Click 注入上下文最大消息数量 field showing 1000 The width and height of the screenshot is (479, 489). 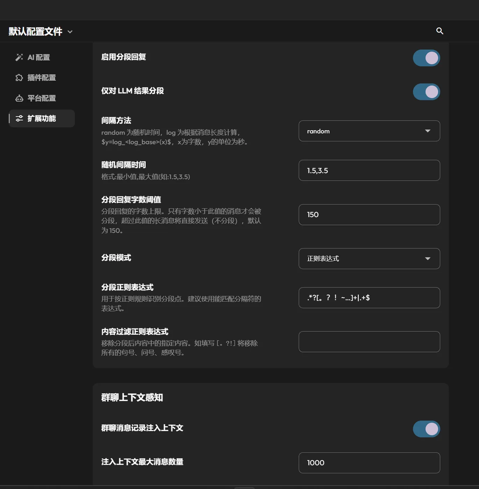369,463
